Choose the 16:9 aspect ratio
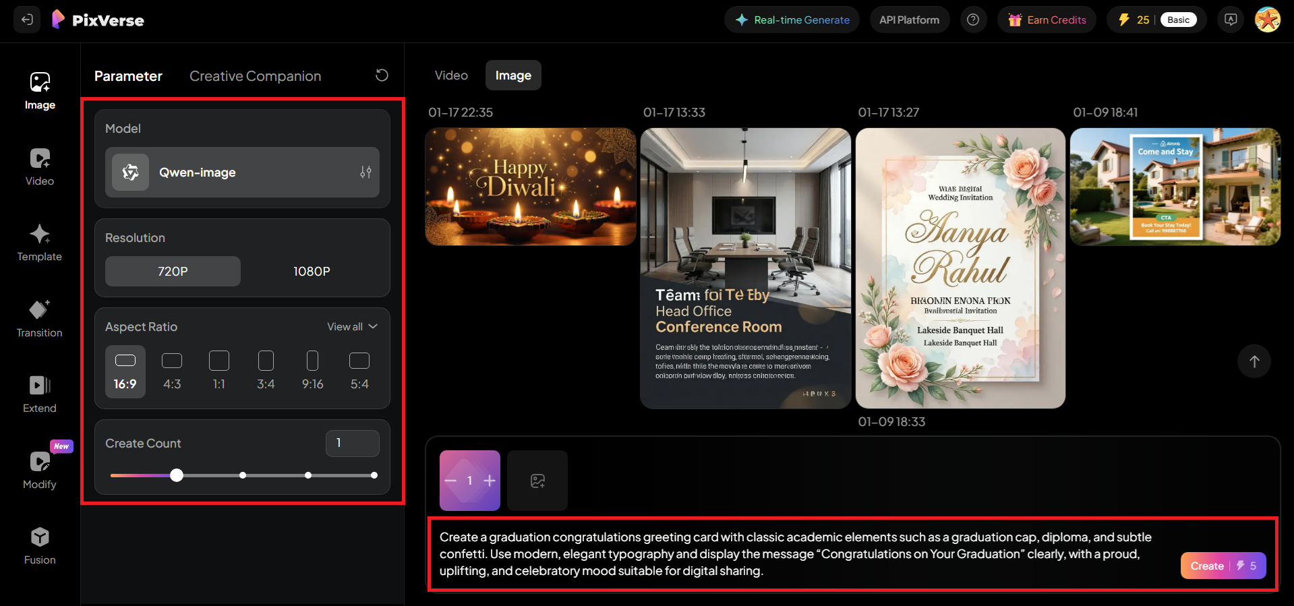The height and width of the screenshot is (606, 1294). pos(125,371)
